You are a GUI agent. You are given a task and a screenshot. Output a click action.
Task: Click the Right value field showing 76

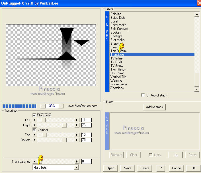click(87, 125)
